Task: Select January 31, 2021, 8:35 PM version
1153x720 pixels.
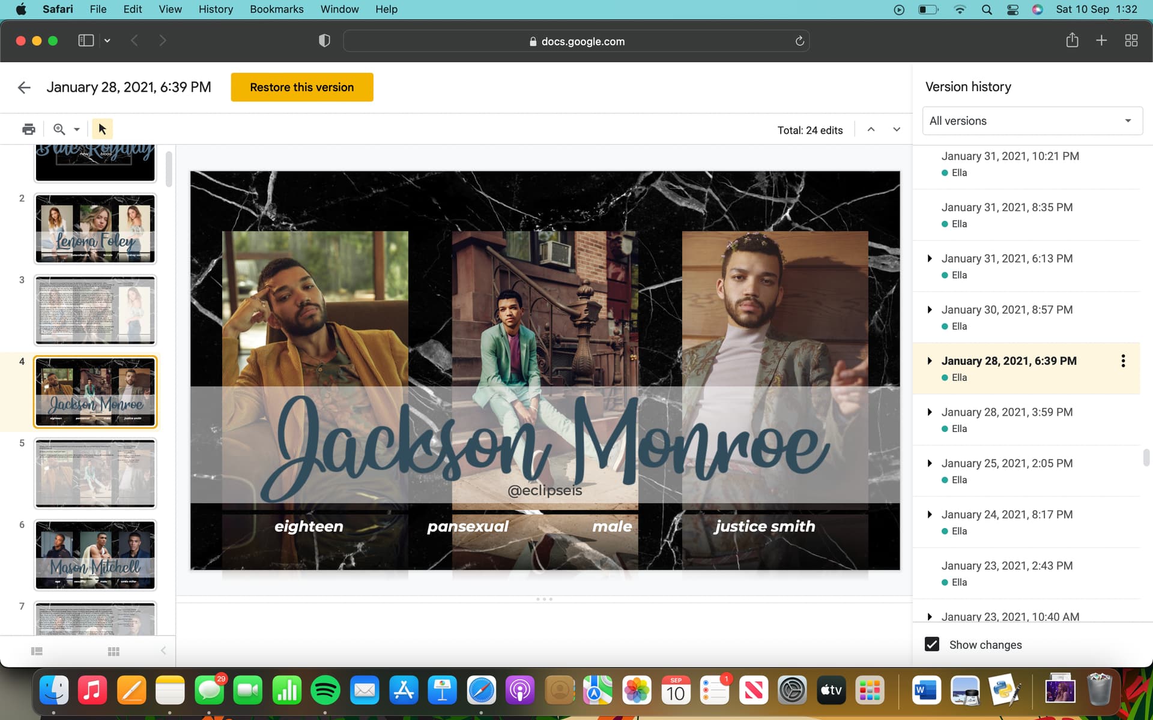Action: tap(1026, 215)
